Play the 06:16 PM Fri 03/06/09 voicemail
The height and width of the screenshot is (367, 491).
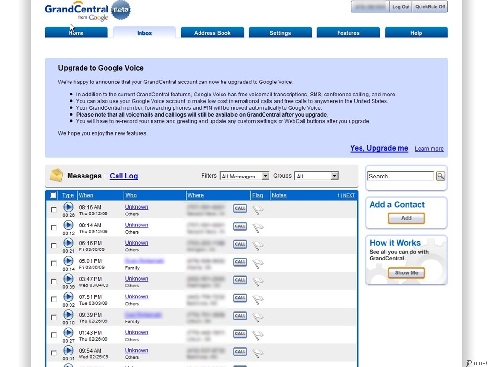(68, 243)
